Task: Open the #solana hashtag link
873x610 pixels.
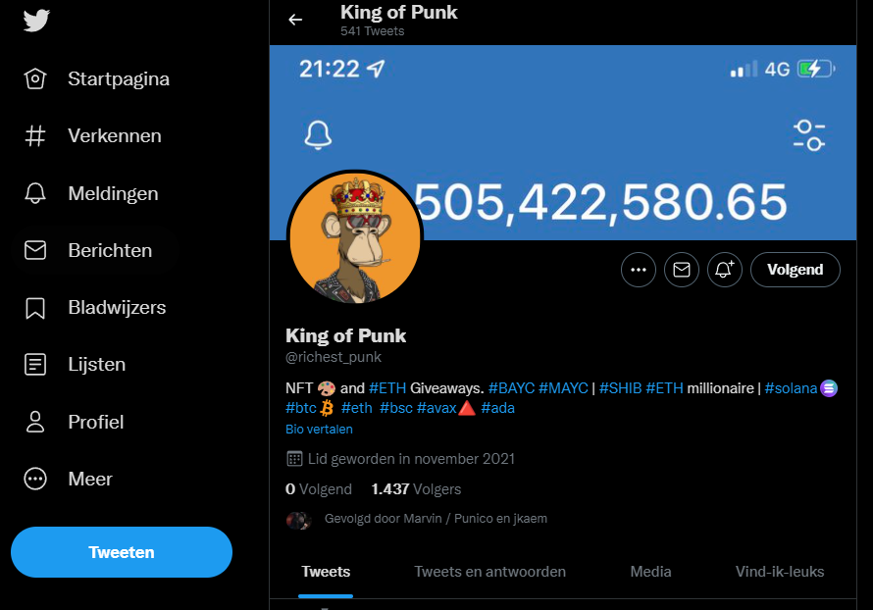Action: point(791,388)
